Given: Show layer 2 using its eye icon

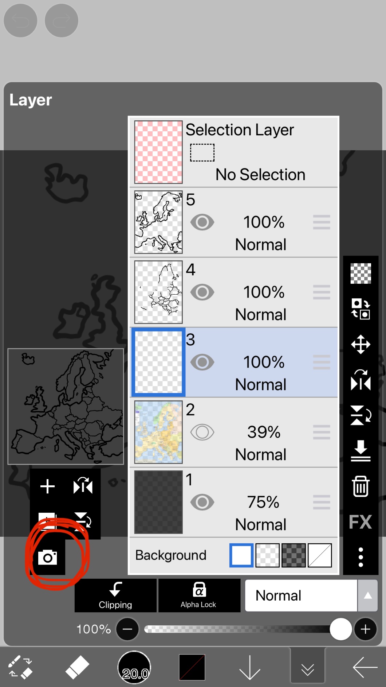Looking at the screenshot, I should tap(202, 432).
